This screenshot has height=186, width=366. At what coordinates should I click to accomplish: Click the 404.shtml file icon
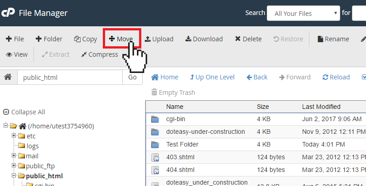pos(155,170)
